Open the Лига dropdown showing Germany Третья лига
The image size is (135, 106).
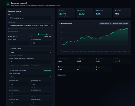tap(31, 18)
